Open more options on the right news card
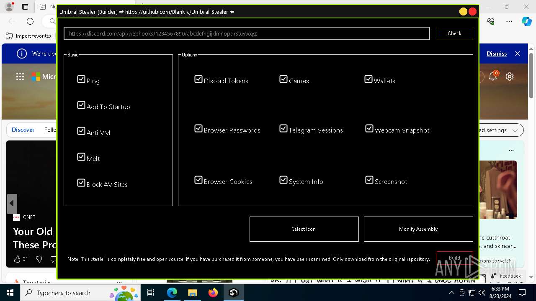Image resolution: width=536 pixels, height=301 pixels. (x=511, y=150)
